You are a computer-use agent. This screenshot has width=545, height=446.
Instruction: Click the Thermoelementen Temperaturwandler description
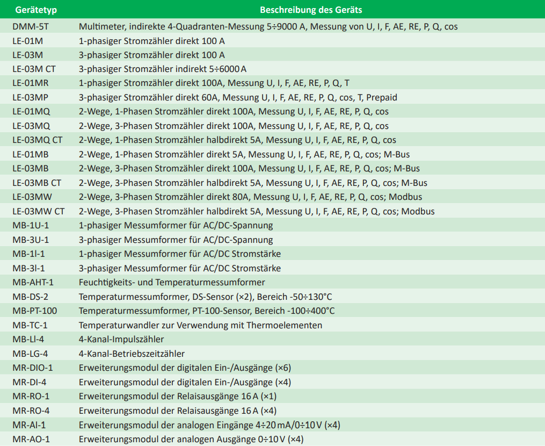[x=201, y=325]
